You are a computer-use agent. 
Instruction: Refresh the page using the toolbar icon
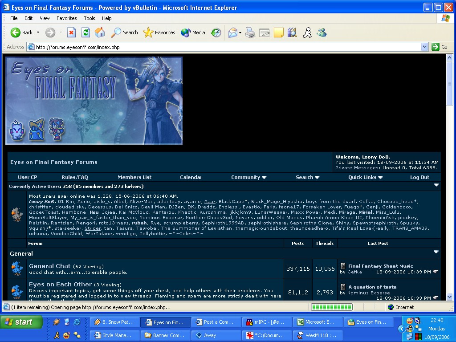(85, 33)
